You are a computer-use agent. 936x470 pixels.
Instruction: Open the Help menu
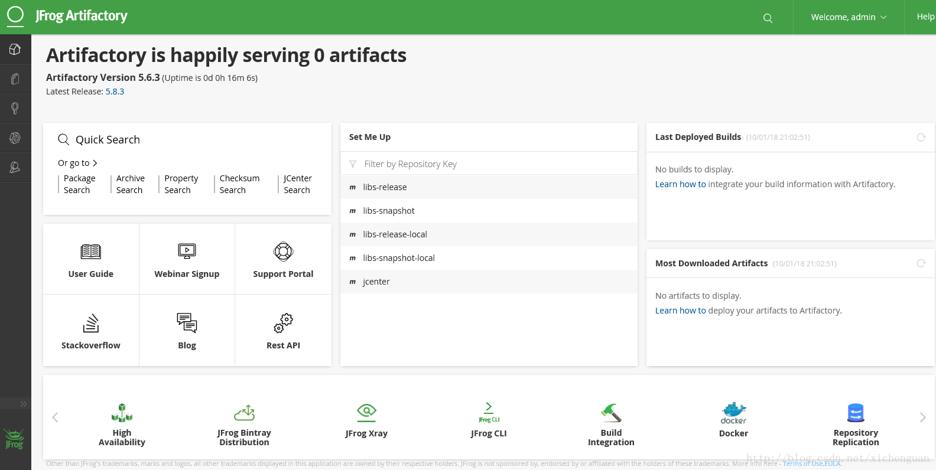click(x=925, y=17)
